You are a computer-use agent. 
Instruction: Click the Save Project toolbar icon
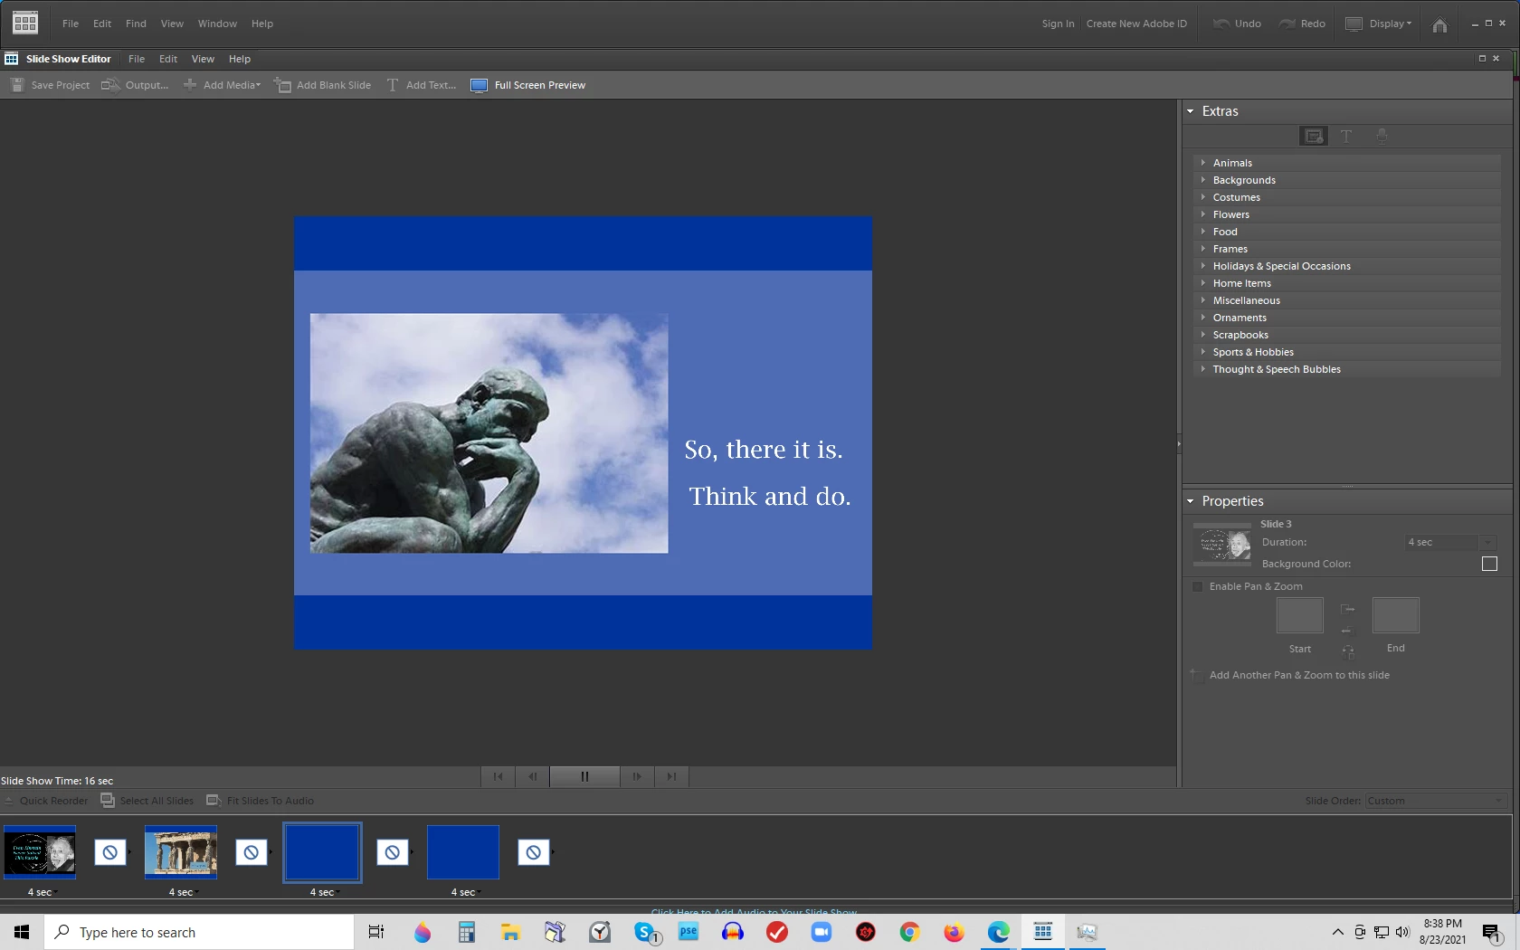click(17, 85)
